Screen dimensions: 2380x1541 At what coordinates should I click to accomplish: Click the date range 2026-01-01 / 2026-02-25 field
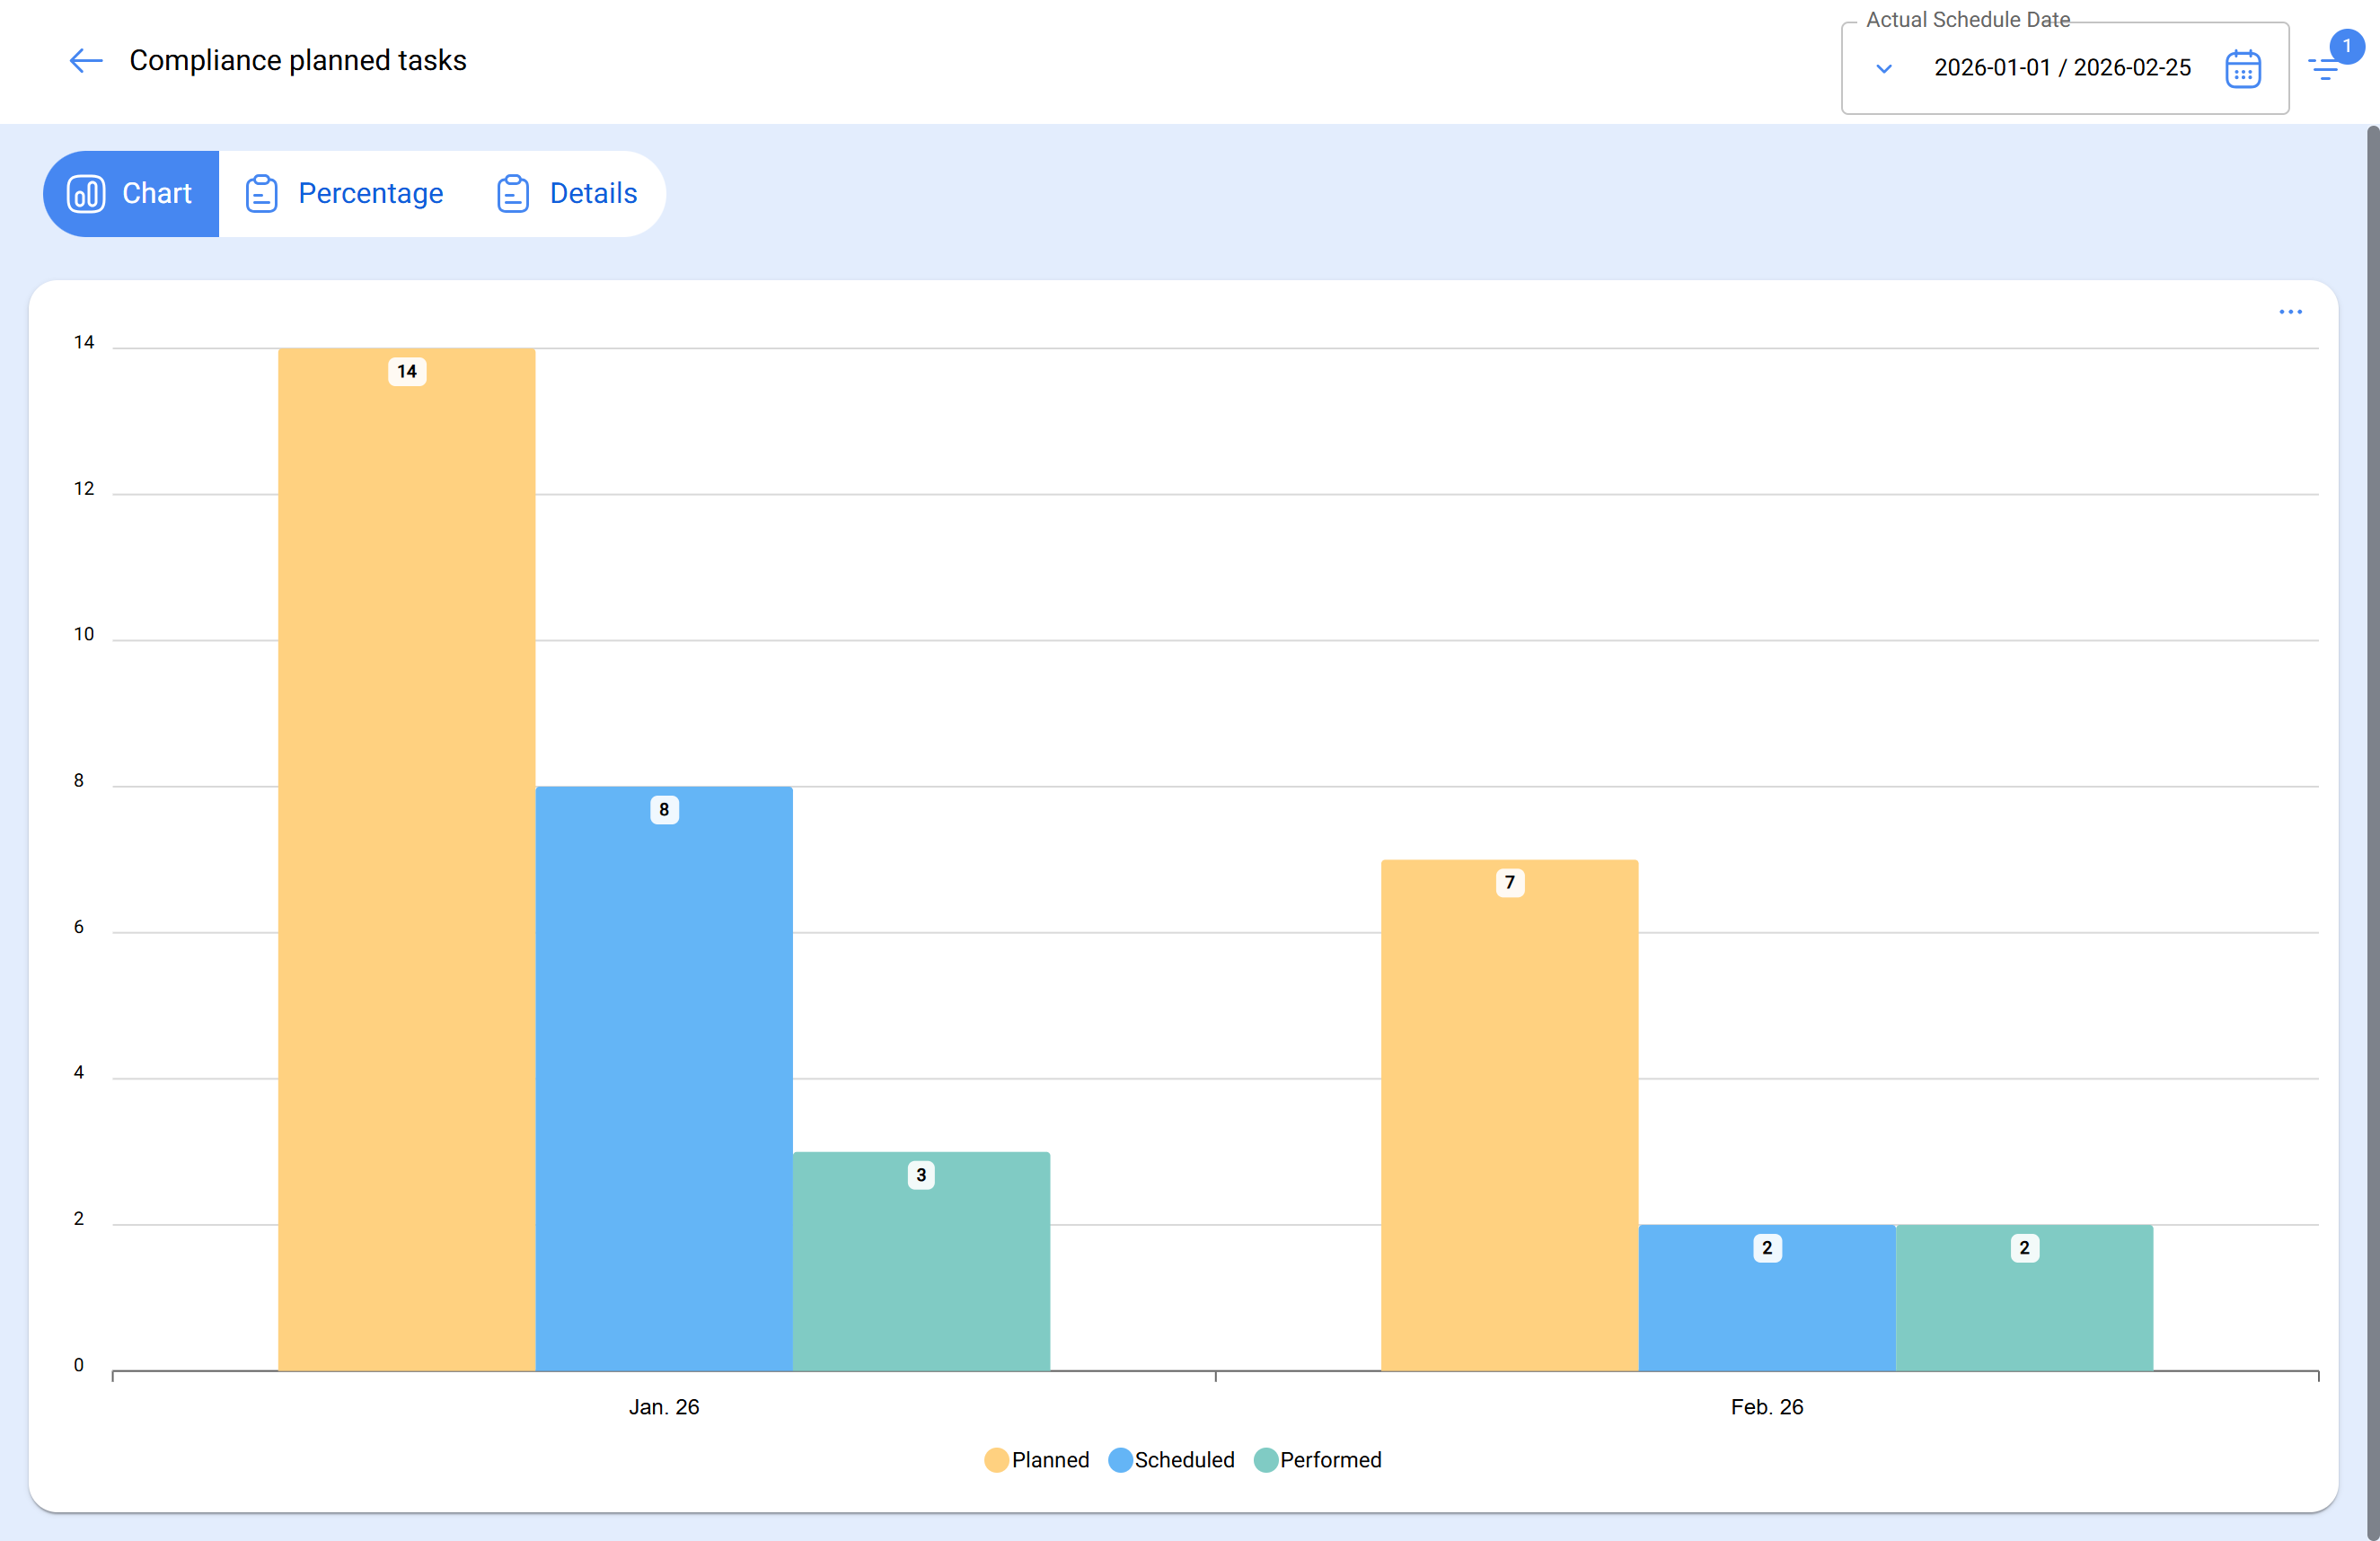coord(2062,68)
